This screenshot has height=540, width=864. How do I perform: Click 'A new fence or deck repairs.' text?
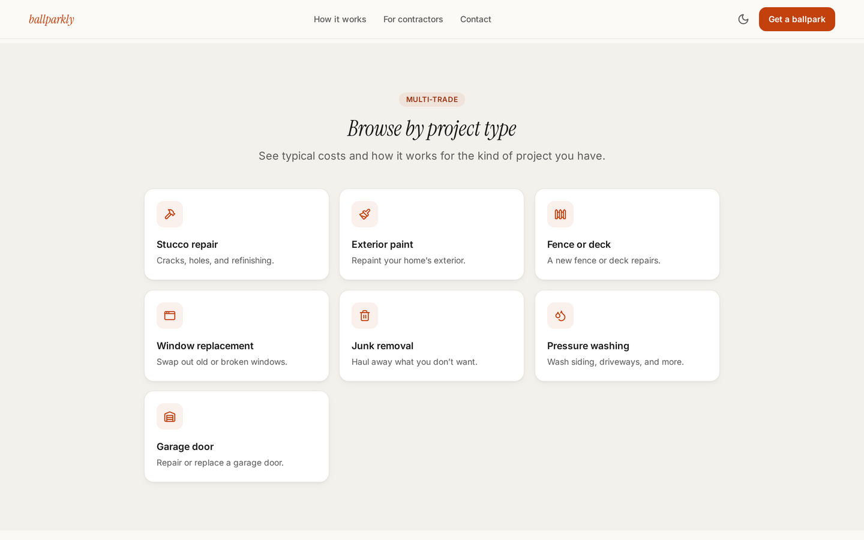coord(604,260)
